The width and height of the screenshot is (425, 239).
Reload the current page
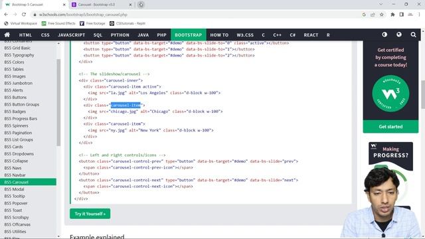pyautogui.click(x=24, y=15)
